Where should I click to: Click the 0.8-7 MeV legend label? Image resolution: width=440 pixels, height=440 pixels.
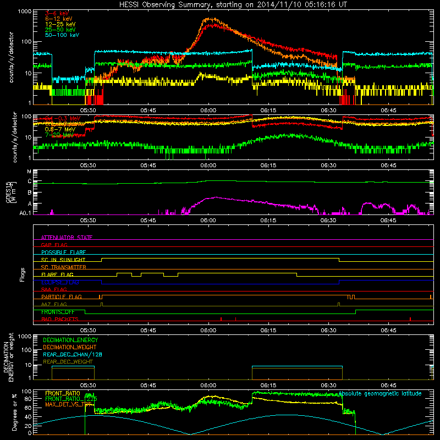(x=60, y=129)
